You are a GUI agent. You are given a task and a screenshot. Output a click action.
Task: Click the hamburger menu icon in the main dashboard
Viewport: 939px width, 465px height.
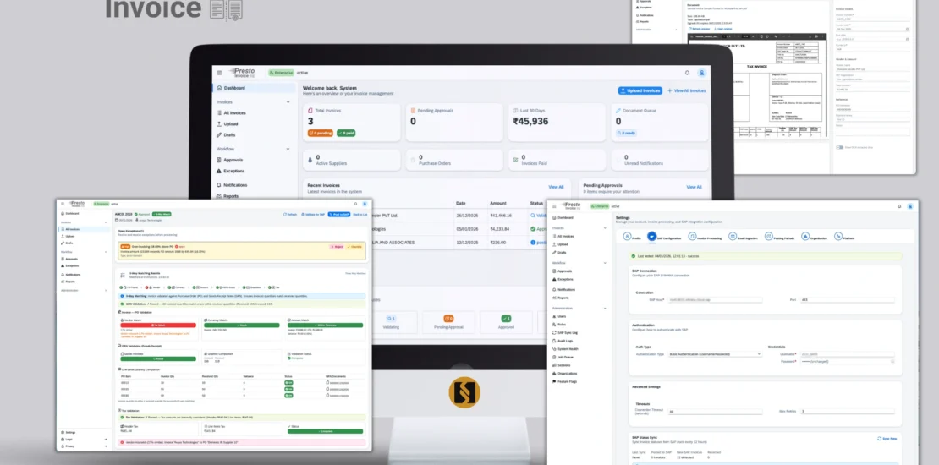219,73
